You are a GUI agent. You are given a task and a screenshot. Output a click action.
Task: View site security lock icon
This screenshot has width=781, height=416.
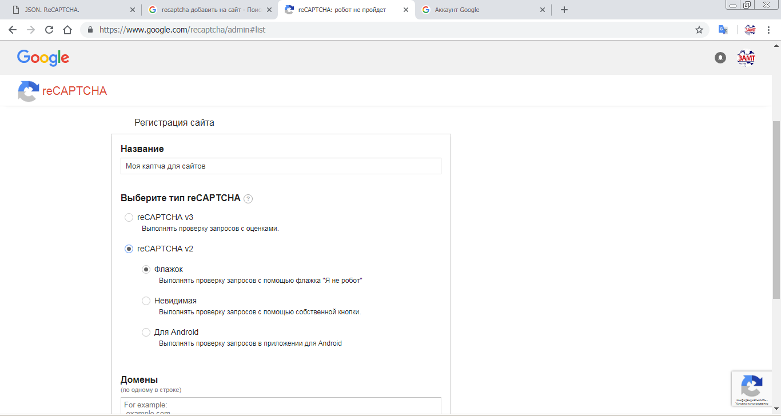point(90,30)
